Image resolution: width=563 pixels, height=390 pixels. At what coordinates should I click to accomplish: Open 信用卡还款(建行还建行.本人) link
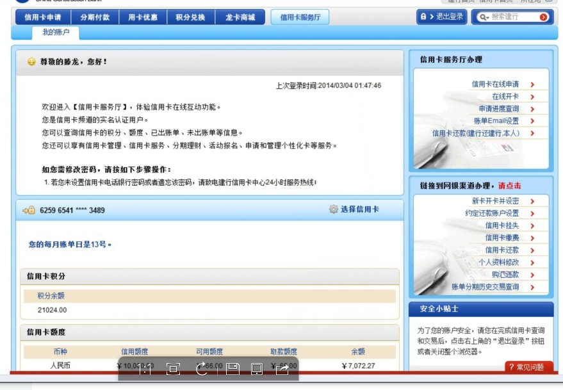point(476,133)
